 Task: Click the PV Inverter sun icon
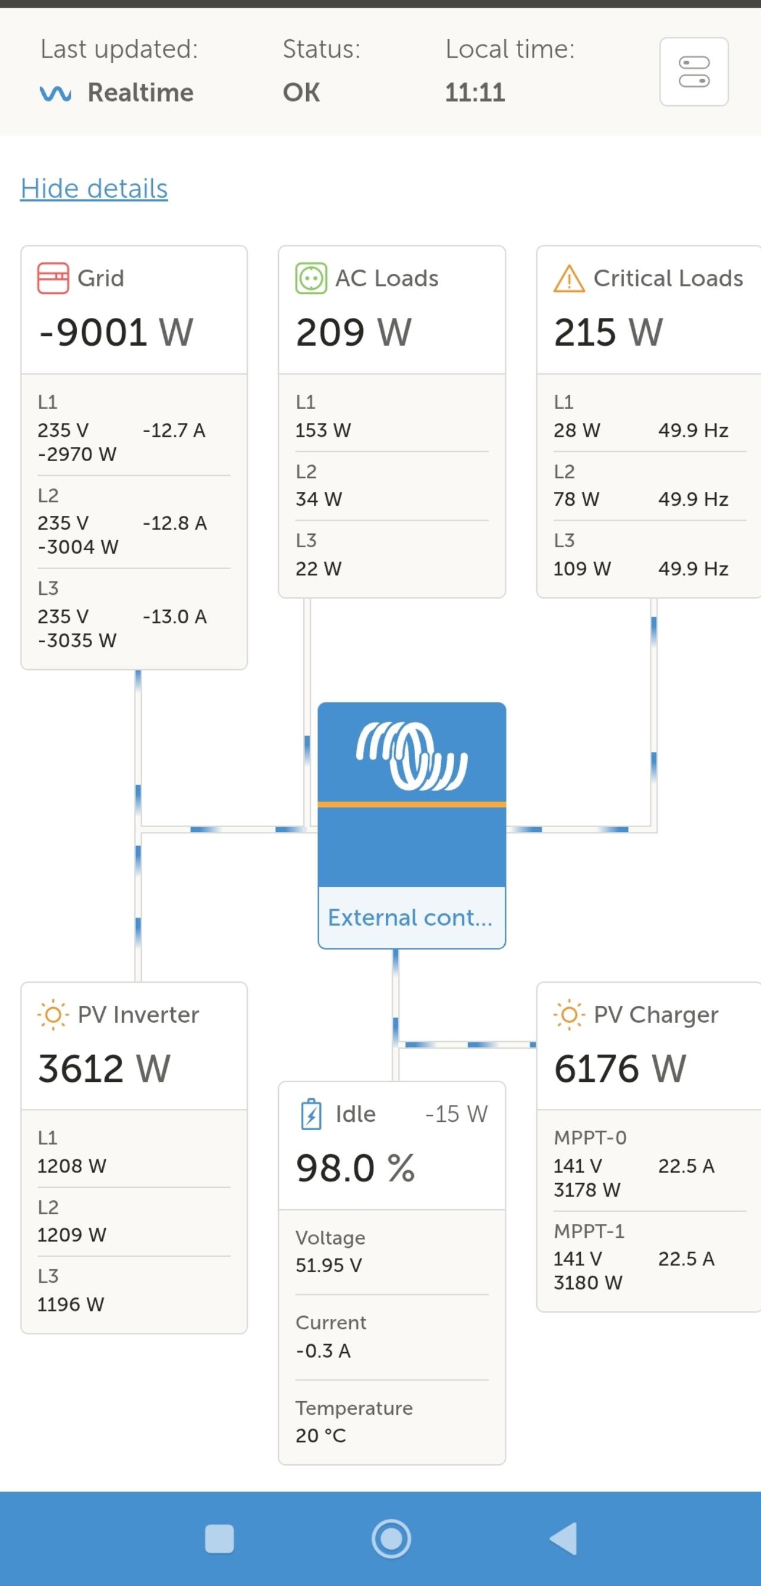(53, 1014)
